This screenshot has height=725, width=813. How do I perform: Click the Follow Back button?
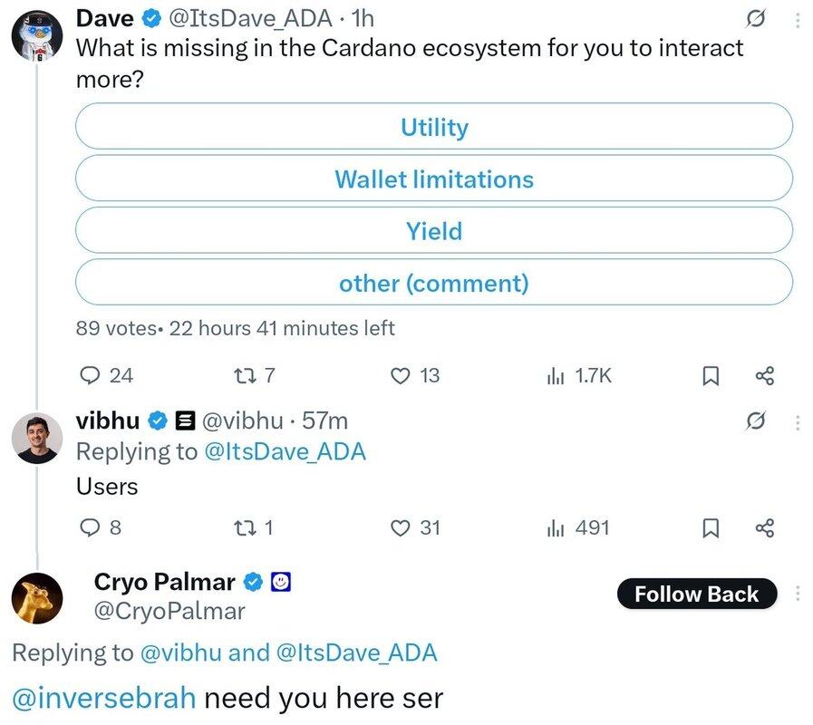696,594
